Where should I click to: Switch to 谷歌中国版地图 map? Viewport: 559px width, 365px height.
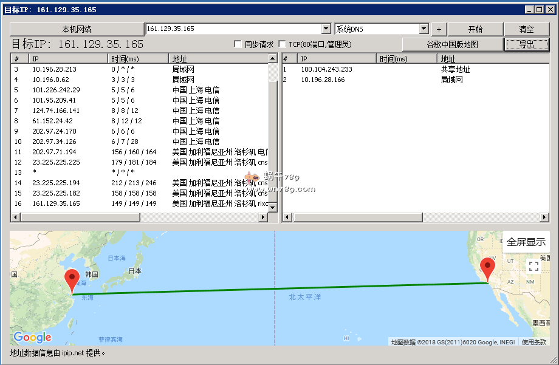452,44
